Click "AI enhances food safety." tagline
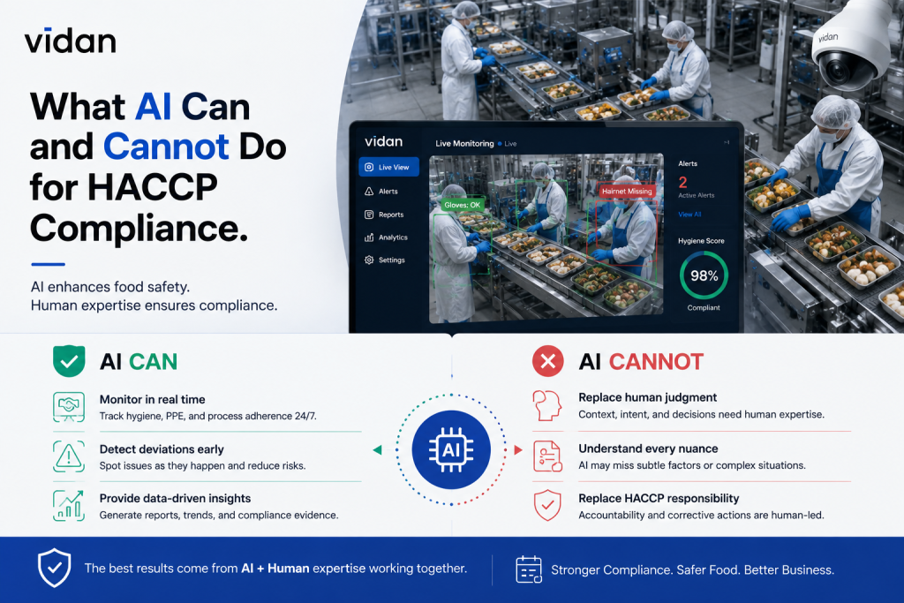 click(x=110, y=287)
